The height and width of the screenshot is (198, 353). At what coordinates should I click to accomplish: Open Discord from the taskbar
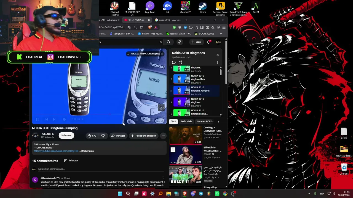193,194
